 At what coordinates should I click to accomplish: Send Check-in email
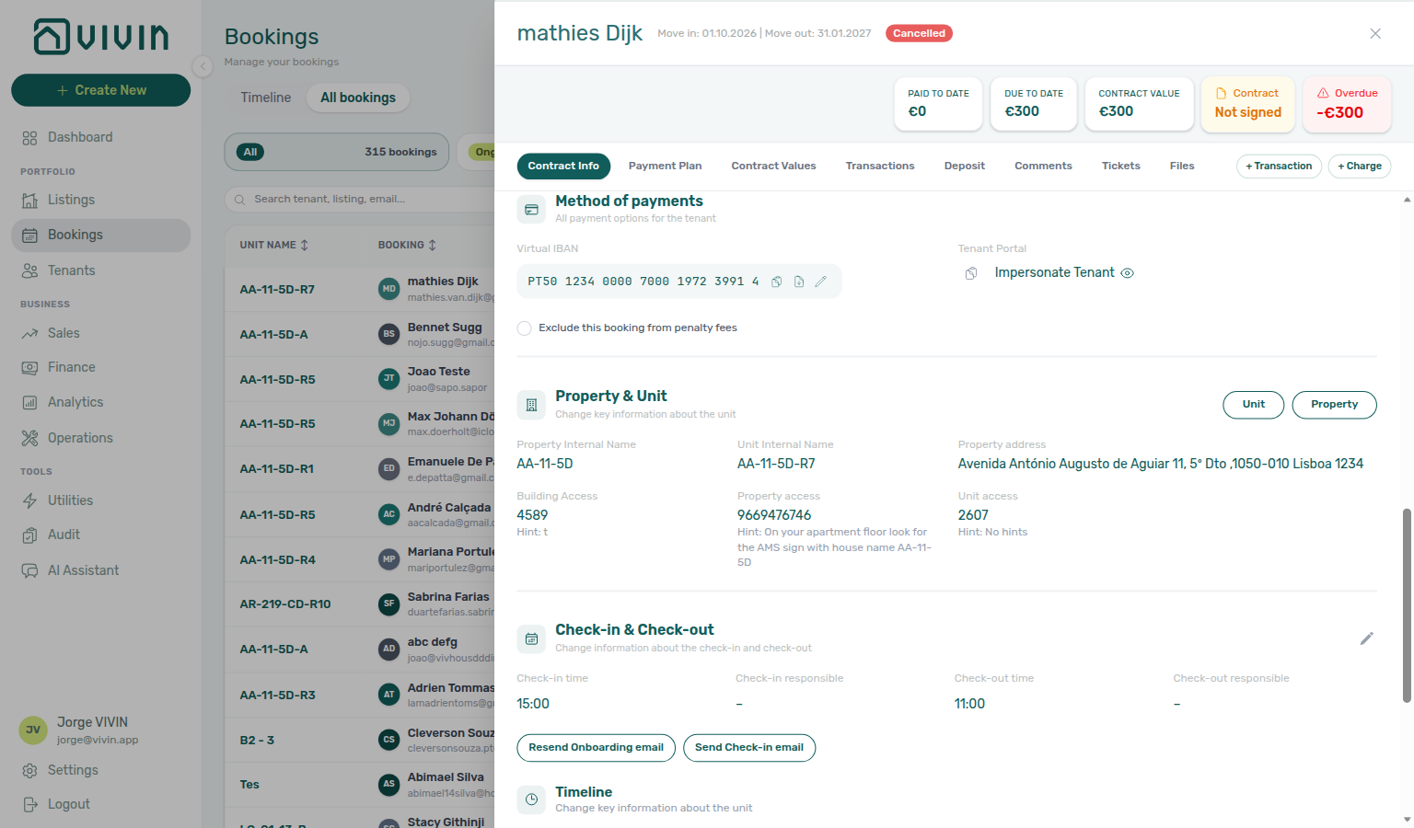(x=749, y=748)
